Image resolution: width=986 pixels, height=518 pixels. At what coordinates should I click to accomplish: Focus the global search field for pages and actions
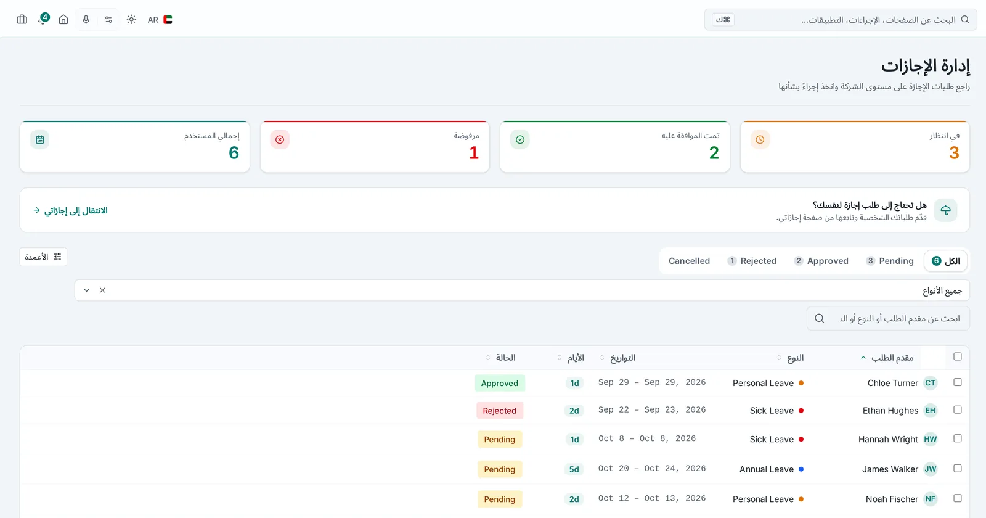coord(841,20)
